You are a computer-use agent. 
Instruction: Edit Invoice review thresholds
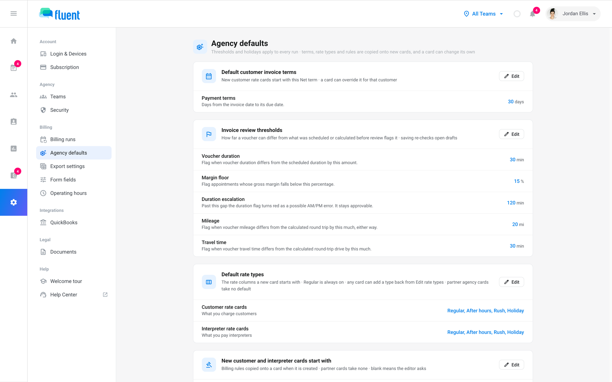pos(511,134)
